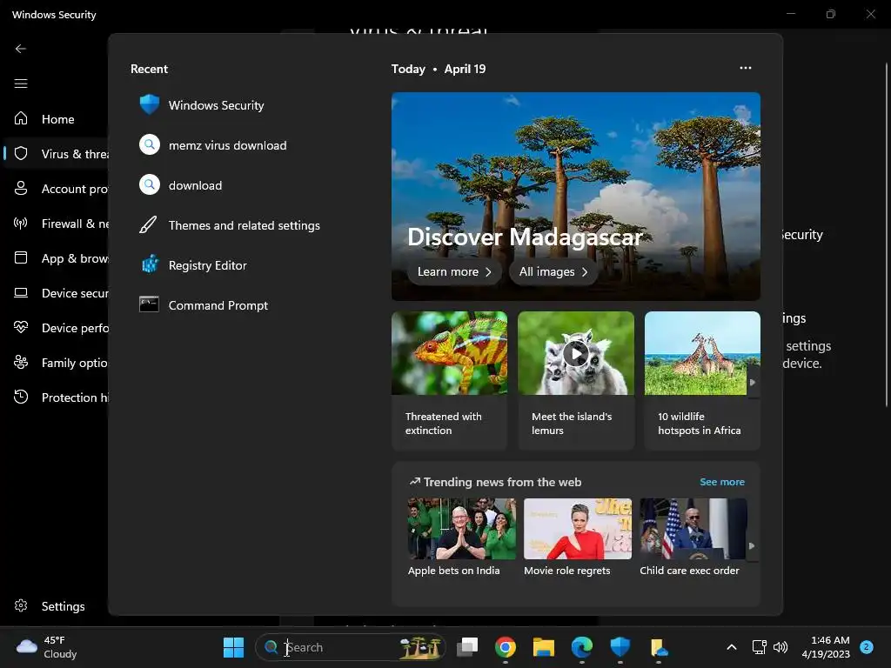The width and height of the screenshot is (891, 668).
Task: Open Account protection section
Action: (57, 189)
